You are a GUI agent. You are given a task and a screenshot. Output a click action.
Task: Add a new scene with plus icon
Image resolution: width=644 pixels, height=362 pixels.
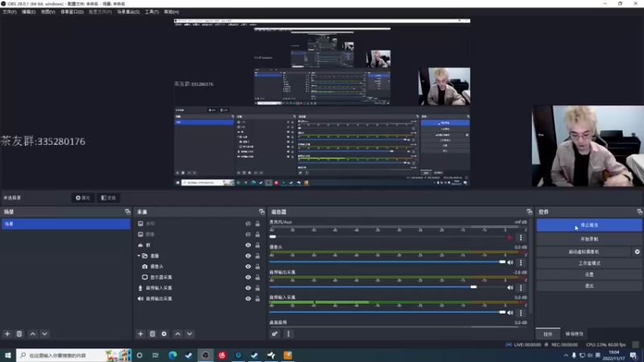pos(7,334)
